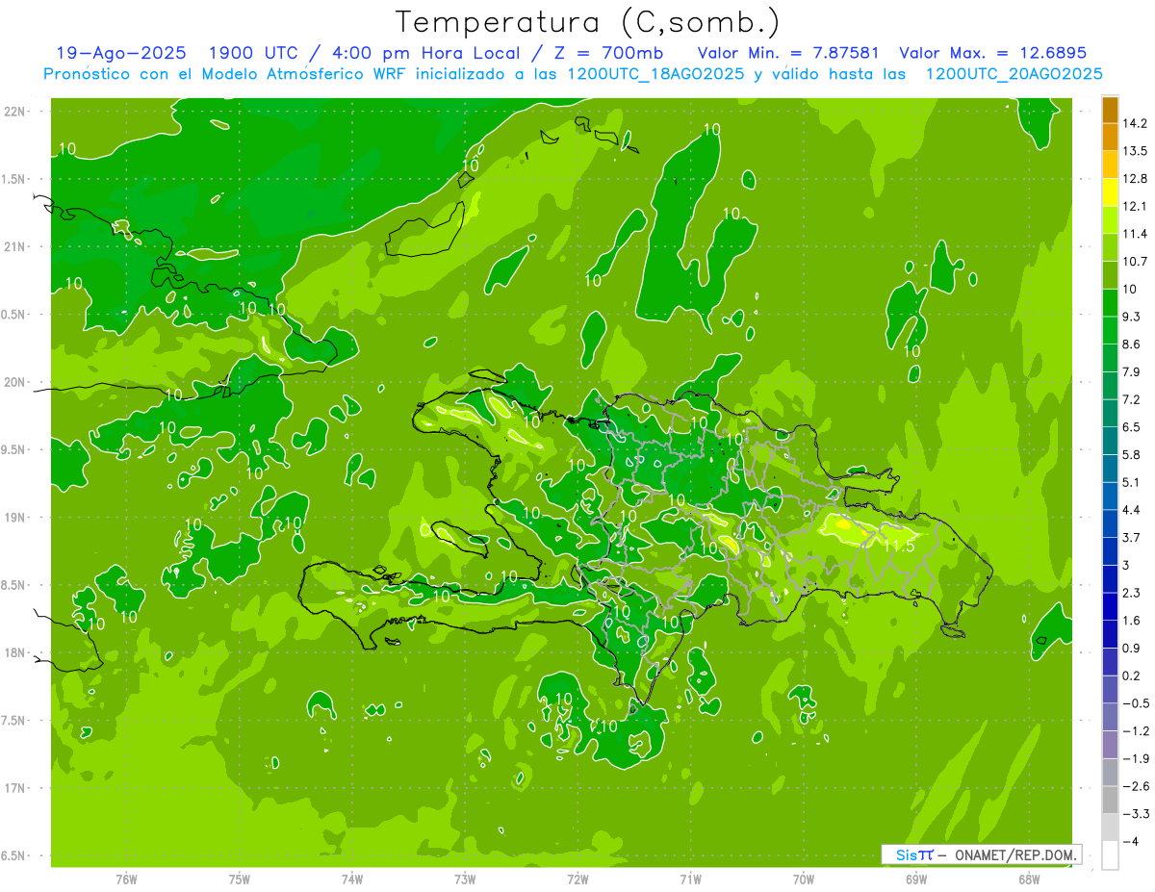This screenshot has width=1155, height=892.
Task: Click the '70W' longitude axis label
Action: point(804,879)
